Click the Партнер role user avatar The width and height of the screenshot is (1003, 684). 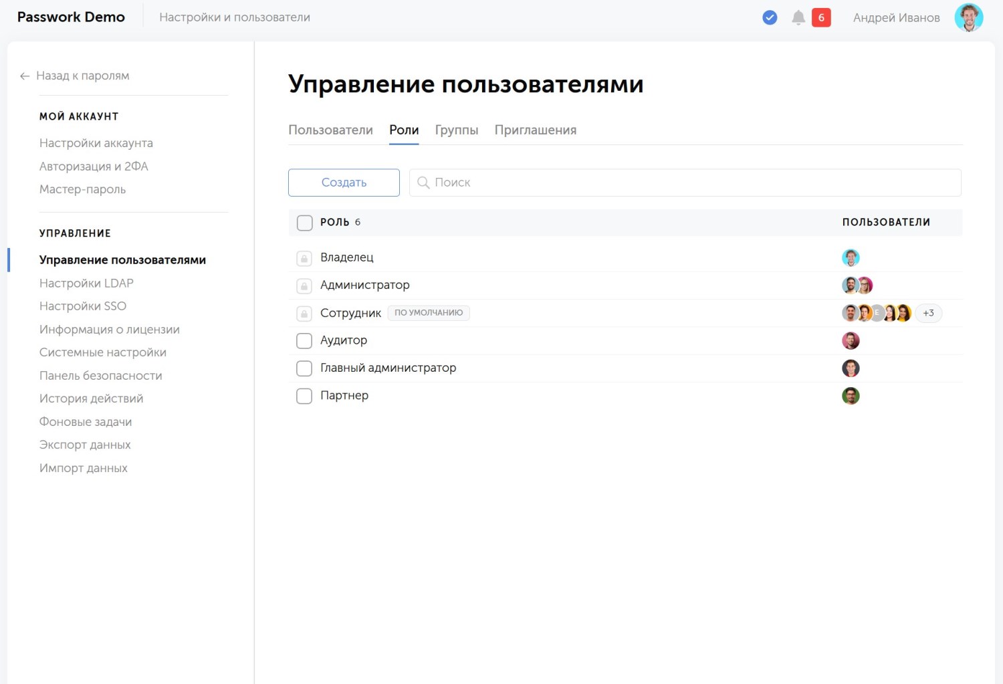pyautogui.click(x=851, y=396)
